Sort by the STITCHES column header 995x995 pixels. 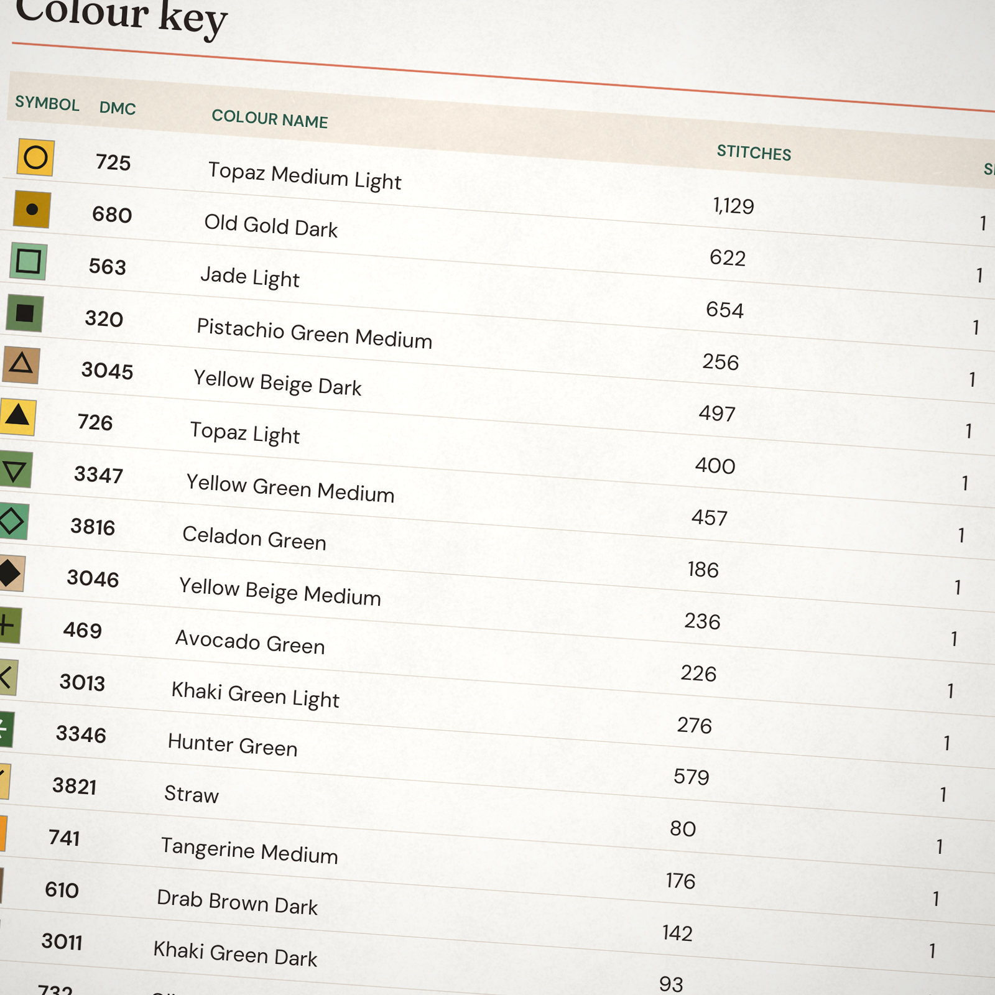tap(754, 152)
